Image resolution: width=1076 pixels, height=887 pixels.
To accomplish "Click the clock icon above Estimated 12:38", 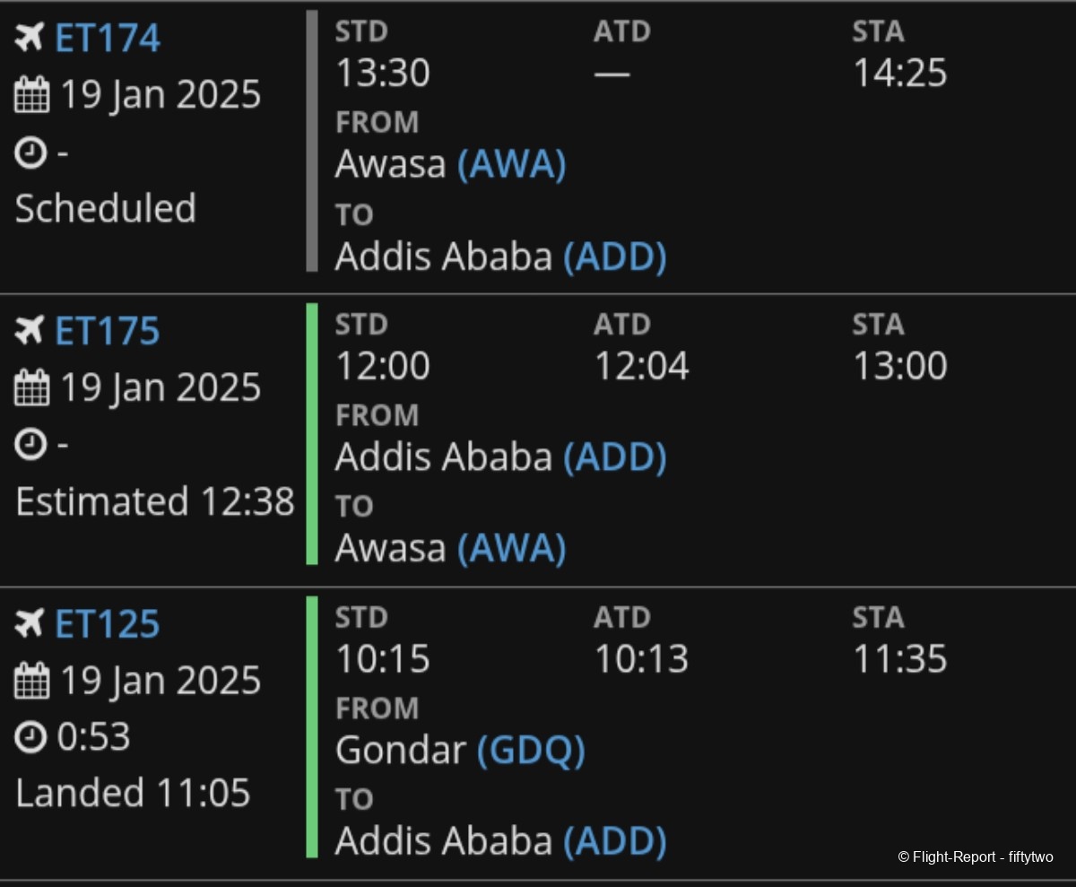I will point(30,445).
